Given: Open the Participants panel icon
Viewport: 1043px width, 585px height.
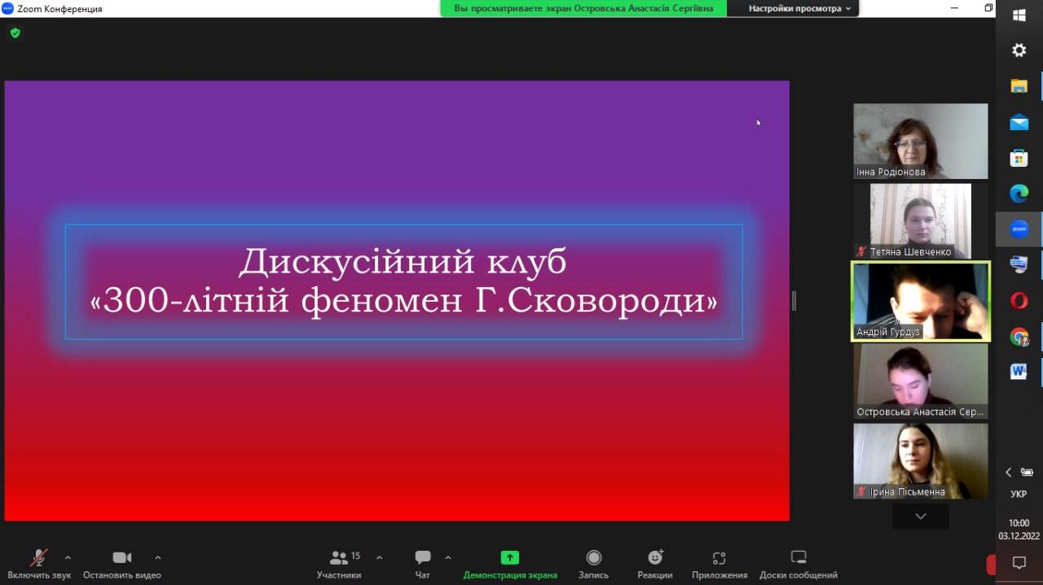Looking at the screenshot, I should (x=338, y=558).
